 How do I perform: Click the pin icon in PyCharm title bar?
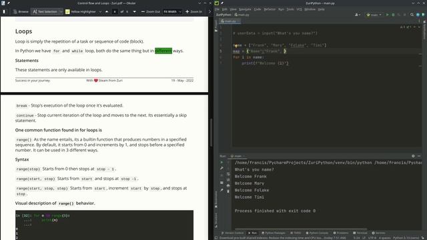coord(222,3)
